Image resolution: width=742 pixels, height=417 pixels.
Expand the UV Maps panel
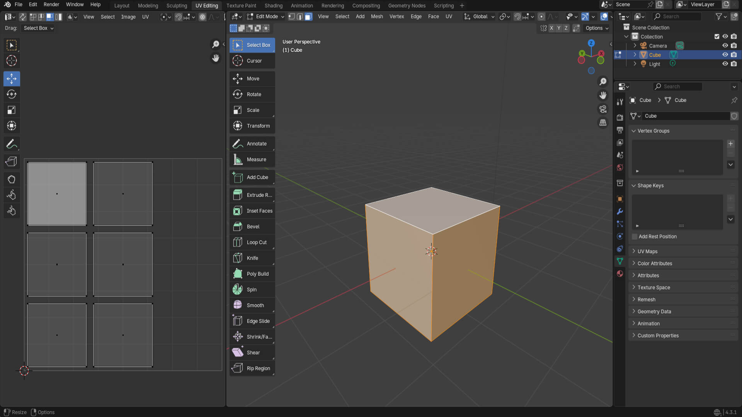pos(647,251)
